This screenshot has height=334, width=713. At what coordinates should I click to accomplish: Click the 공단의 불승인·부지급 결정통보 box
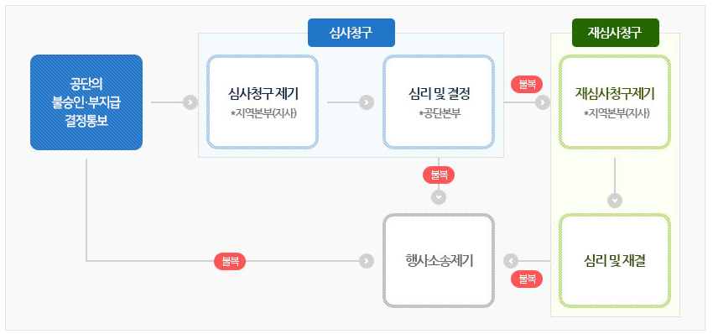[x=86, y=102]
